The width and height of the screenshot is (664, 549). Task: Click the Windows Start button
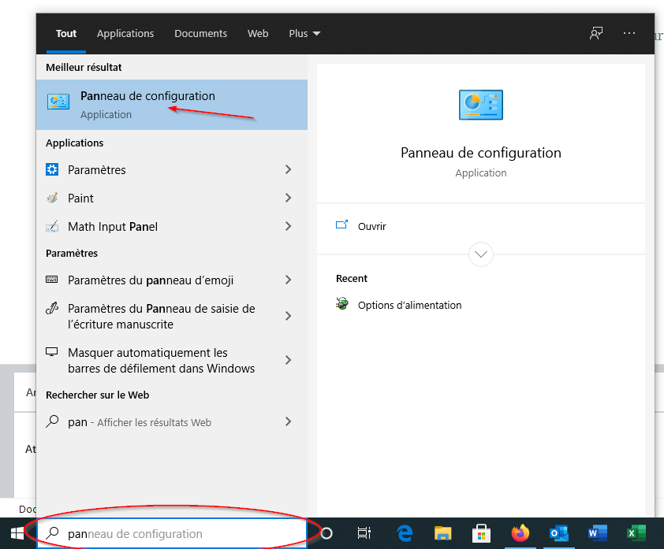[x=17, y=533]
